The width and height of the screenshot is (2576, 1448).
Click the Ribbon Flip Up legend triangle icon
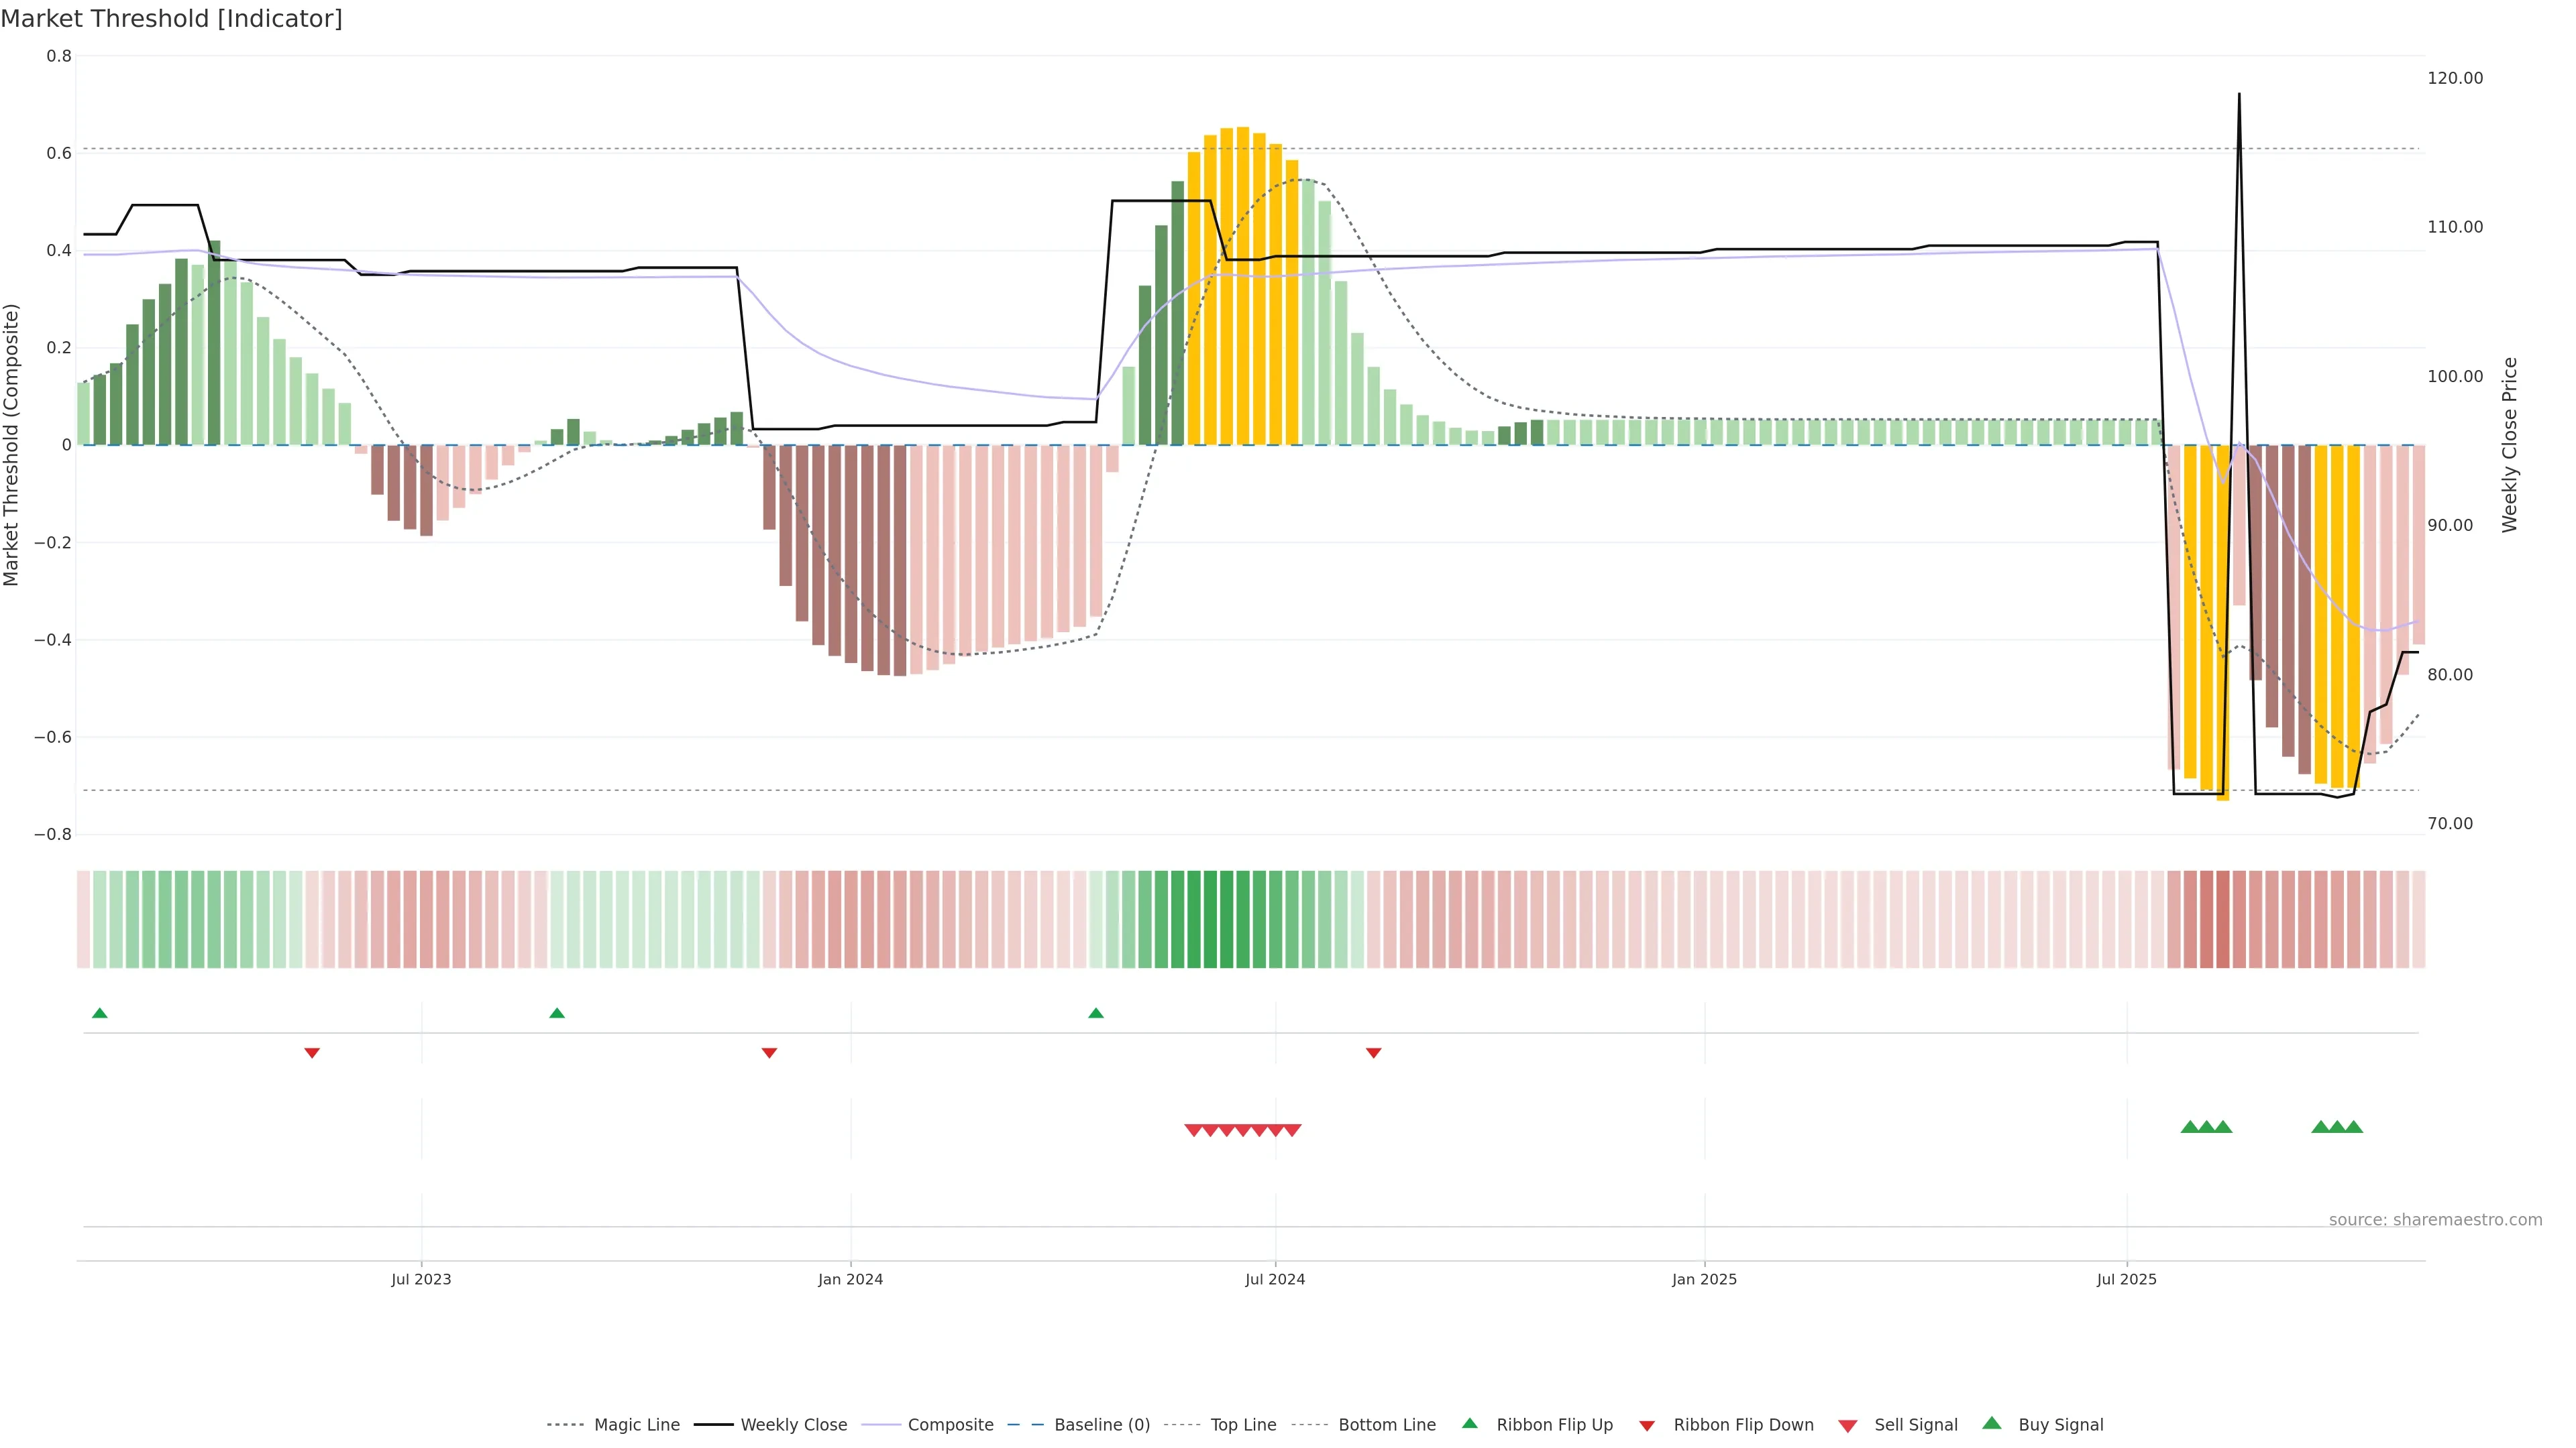click(x=1469, y=1423)
